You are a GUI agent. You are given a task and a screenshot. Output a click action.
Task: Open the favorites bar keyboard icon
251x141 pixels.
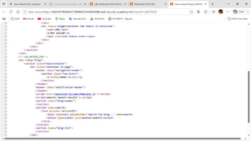(4, 19)
